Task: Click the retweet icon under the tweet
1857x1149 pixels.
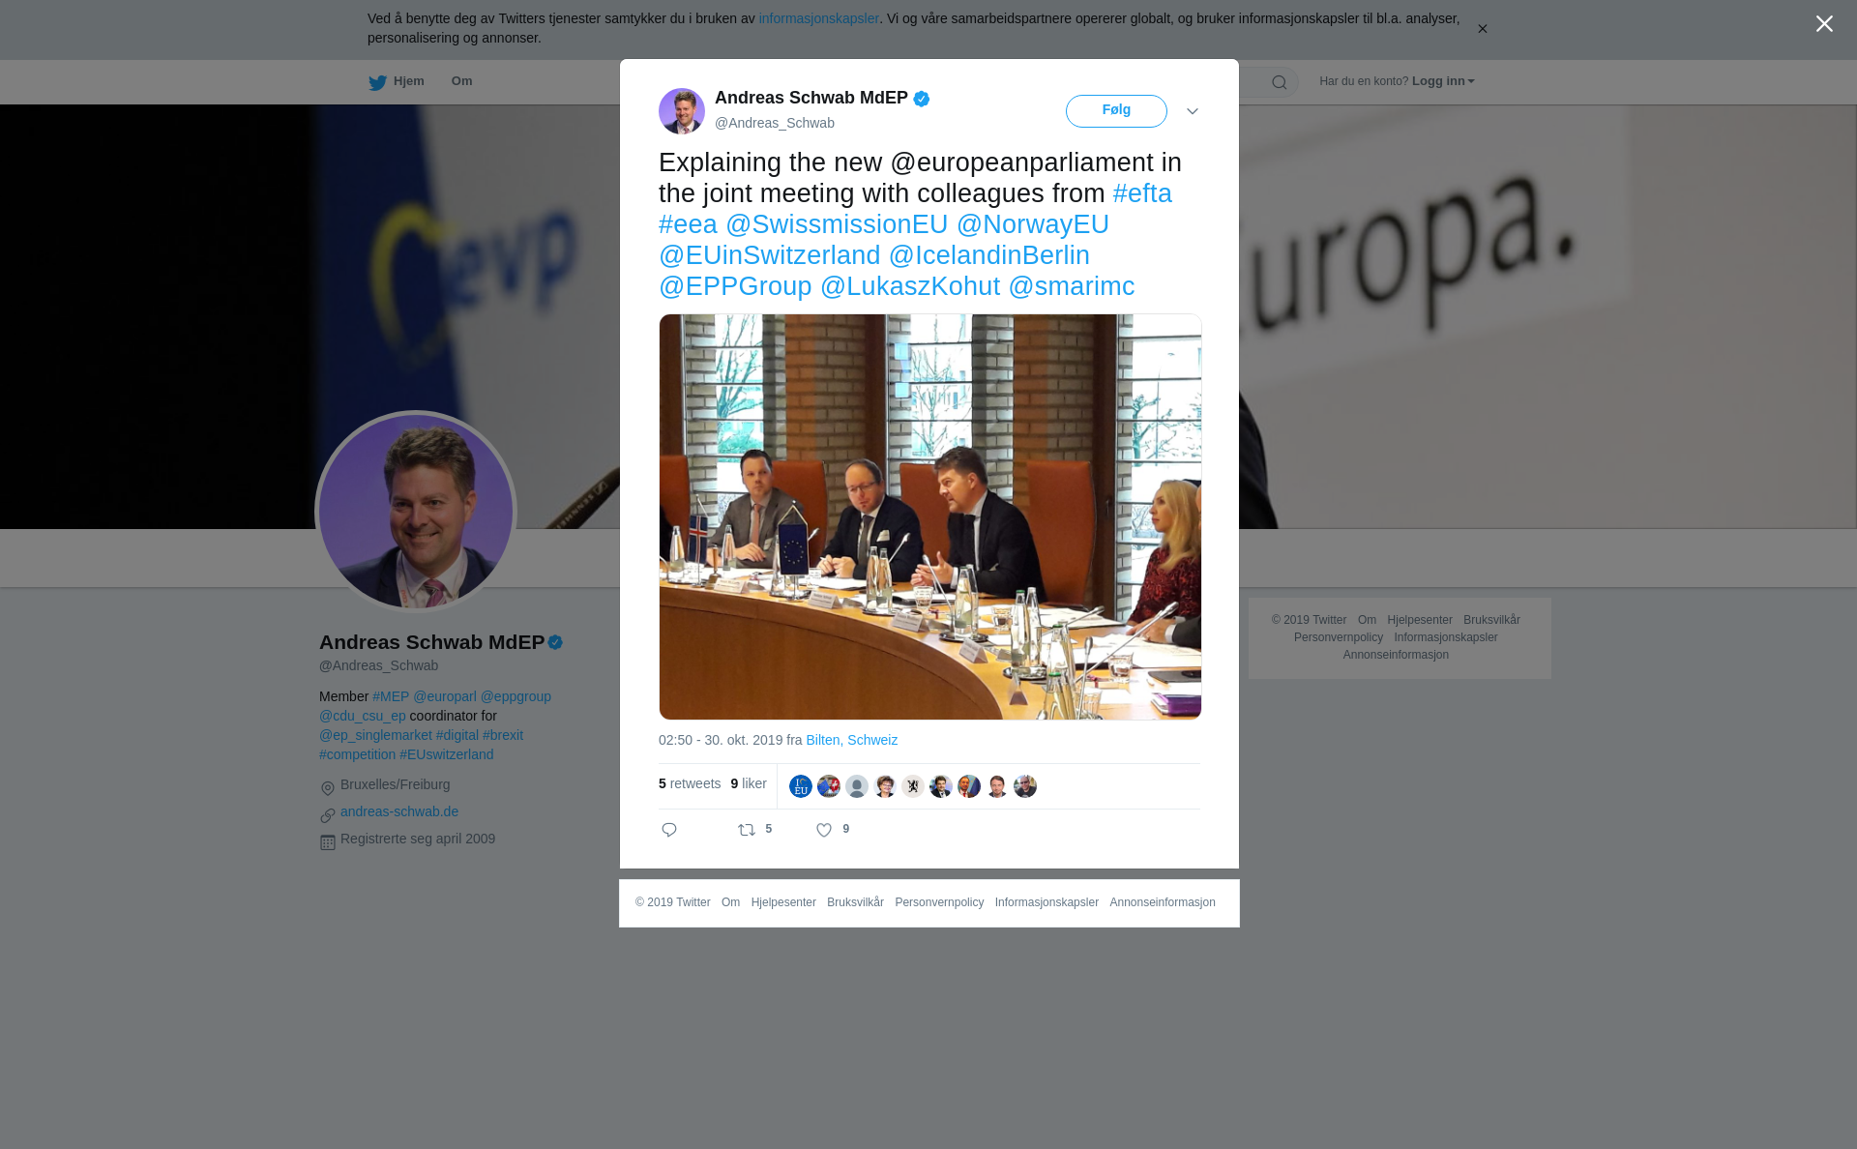Action: point(747,830)
